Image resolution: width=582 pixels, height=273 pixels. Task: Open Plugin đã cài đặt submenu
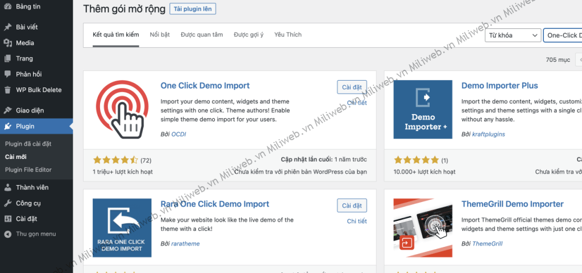[x=28, y=144]
